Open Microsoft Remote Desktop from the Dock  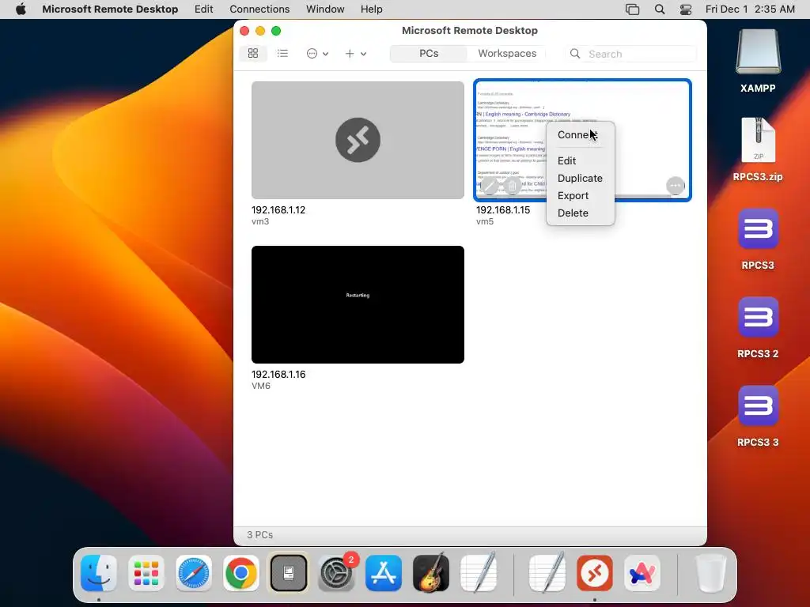tap(595, 573)
